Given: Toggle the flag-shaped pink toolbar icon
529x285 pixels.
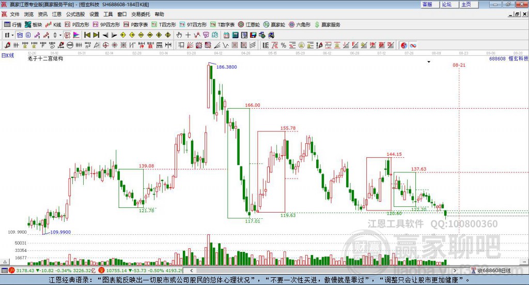Looking at the screenshot, I should tap(76, 35).
